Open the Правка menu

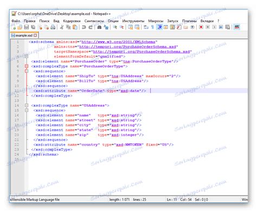point(29,21)
